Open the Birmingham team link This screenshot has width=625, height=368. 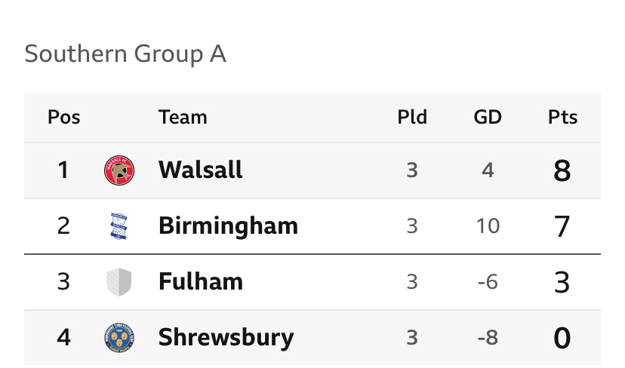229,225
